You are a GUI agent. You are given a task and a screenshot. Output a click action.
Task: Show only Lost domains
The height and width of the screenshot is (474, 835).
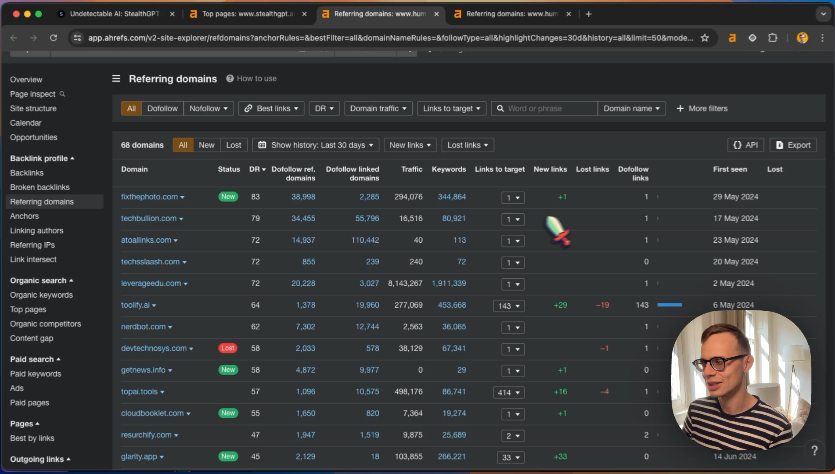pos(234,145)
